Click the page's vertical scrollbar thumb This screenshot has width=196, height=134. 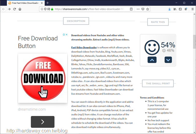[x=194, y=42]
